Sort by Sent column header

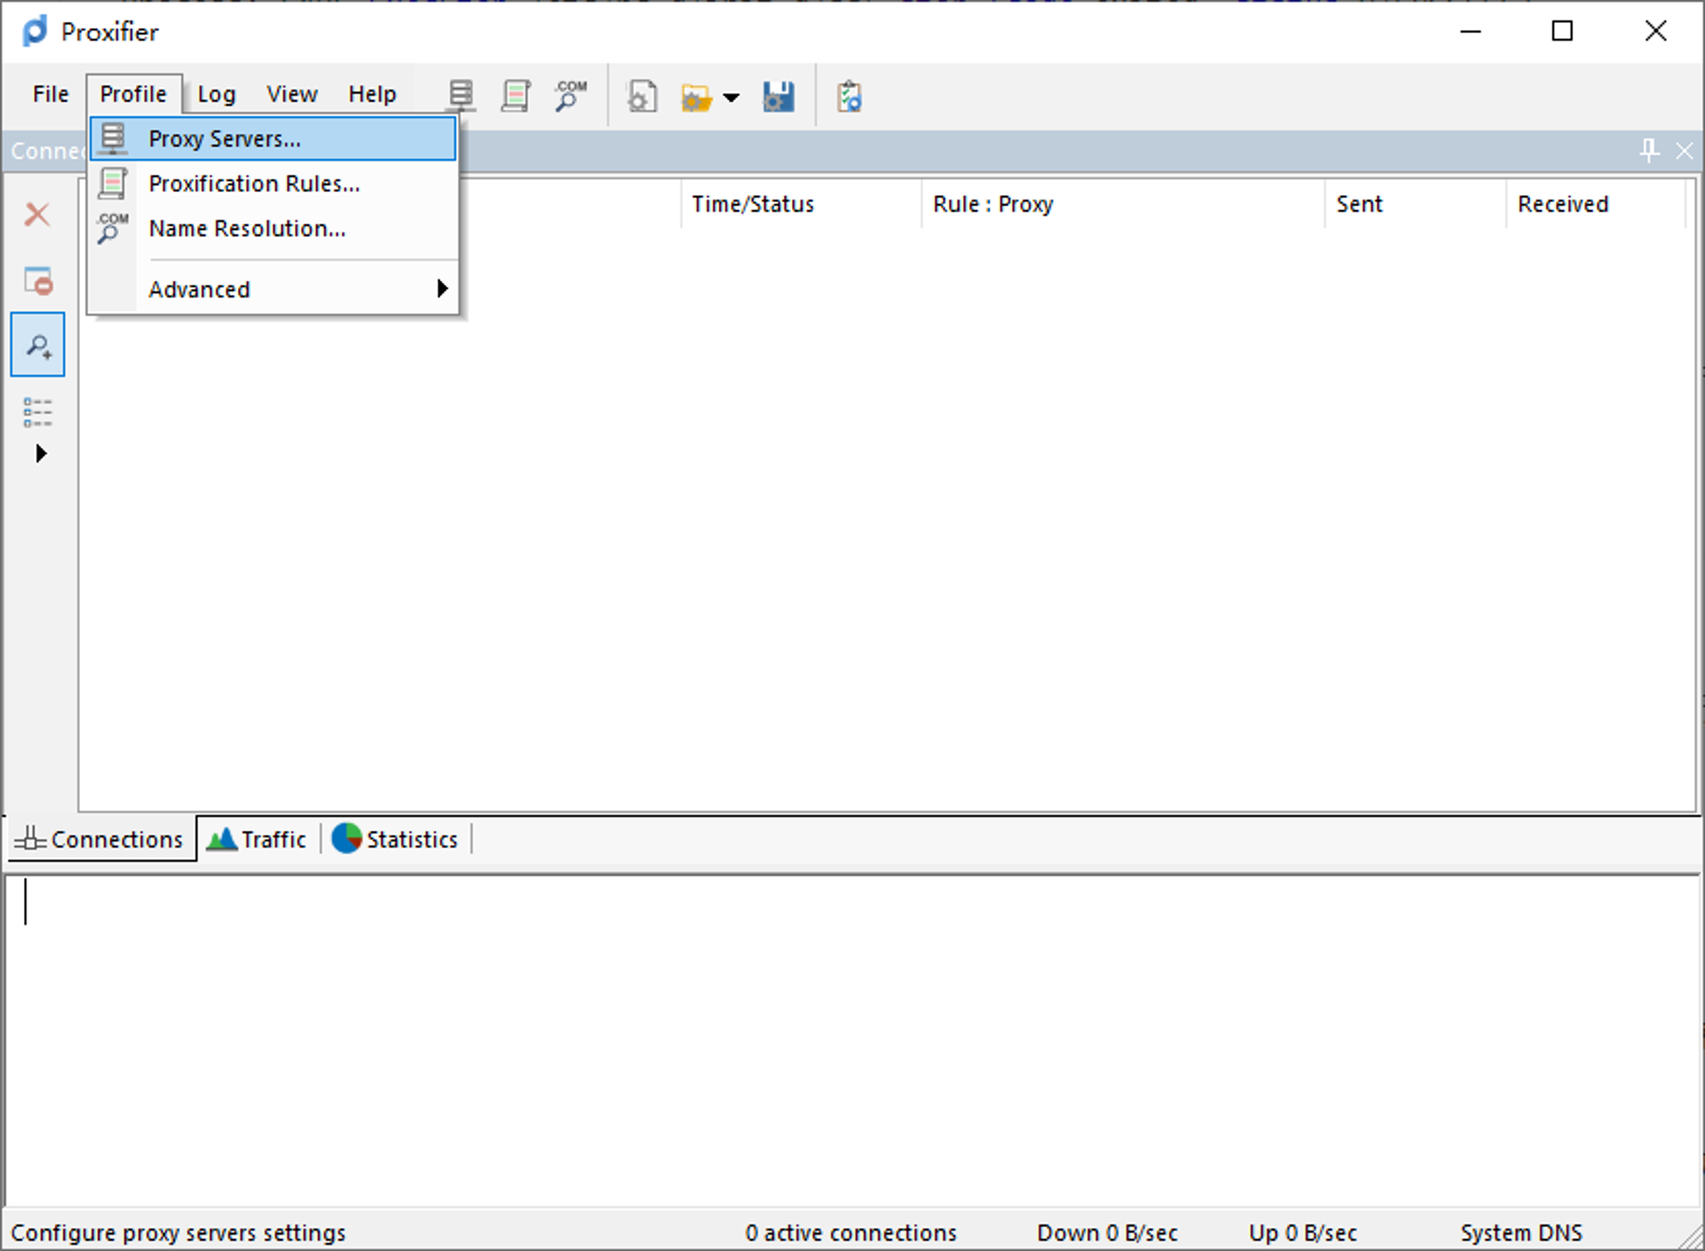tap(1415, 204)
